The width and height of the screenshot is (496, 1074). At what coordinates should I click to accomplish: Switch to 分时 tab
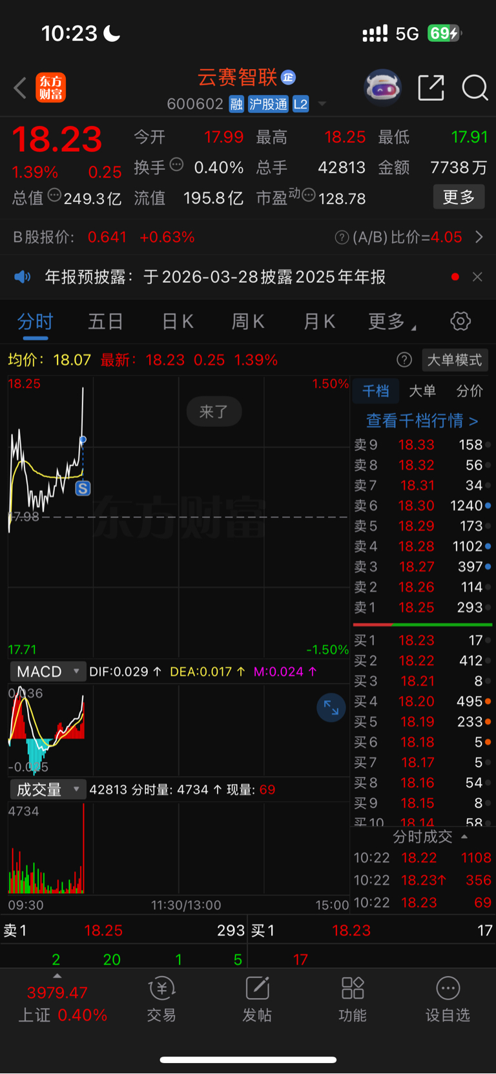tap(35, 322)
